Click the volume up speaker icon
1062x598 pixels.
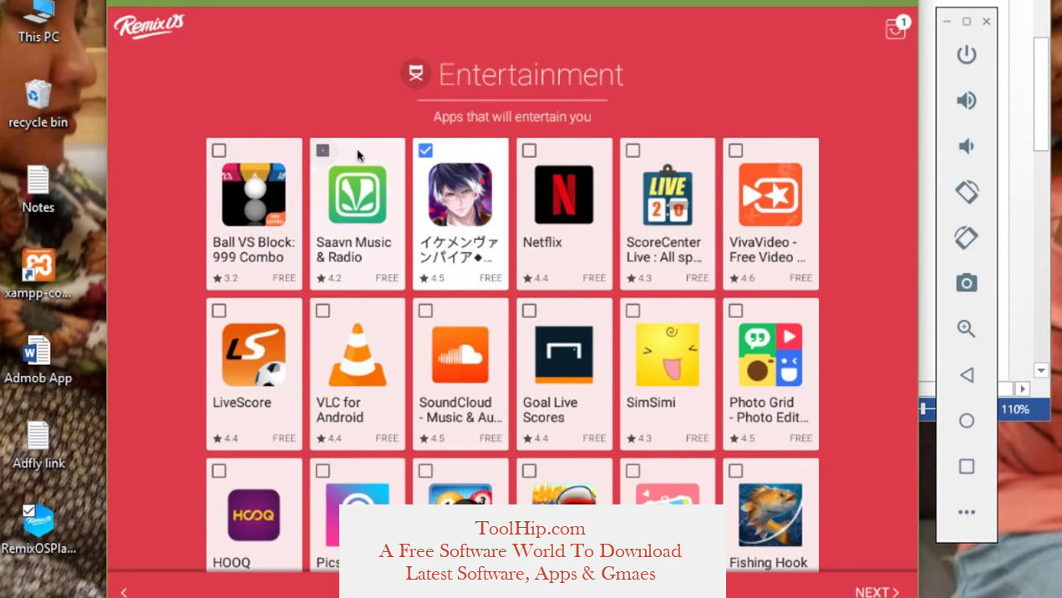pos(967,101)
